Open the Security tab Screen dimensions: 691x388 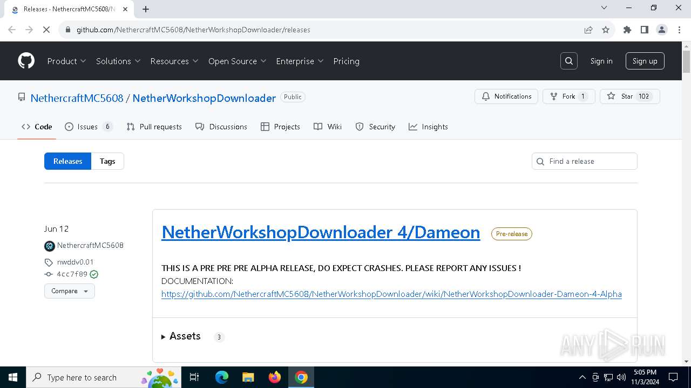click(375, 127)
